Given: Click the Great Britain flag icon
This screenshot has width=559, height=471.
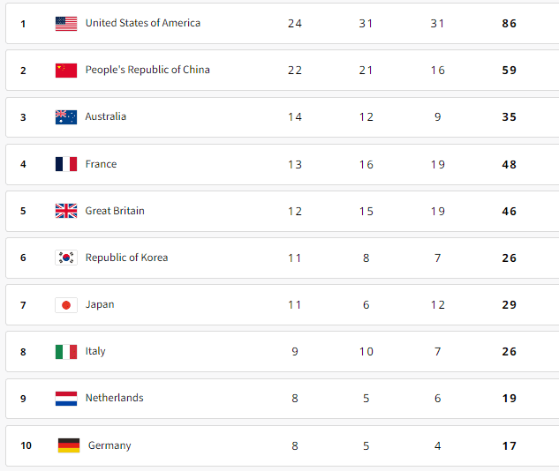Looking at the screenshot, I should [x=66, y=211].
